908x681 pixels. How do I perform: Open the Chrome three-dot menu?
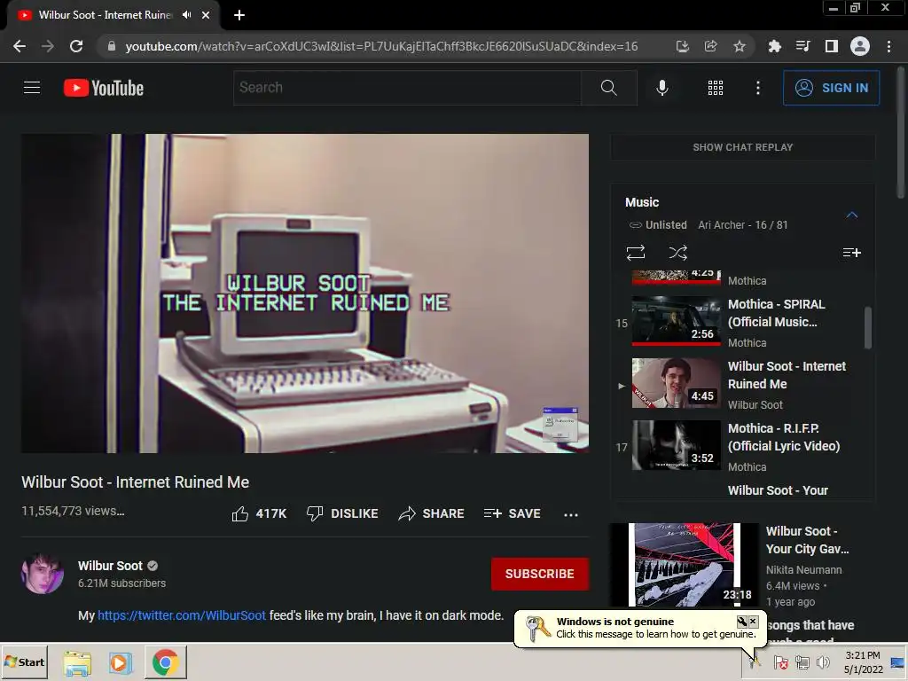888,46
